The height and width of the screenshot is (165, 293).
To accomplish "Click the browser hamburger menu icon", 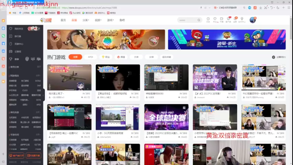I will pyautogui.click(x=289, y=8).
